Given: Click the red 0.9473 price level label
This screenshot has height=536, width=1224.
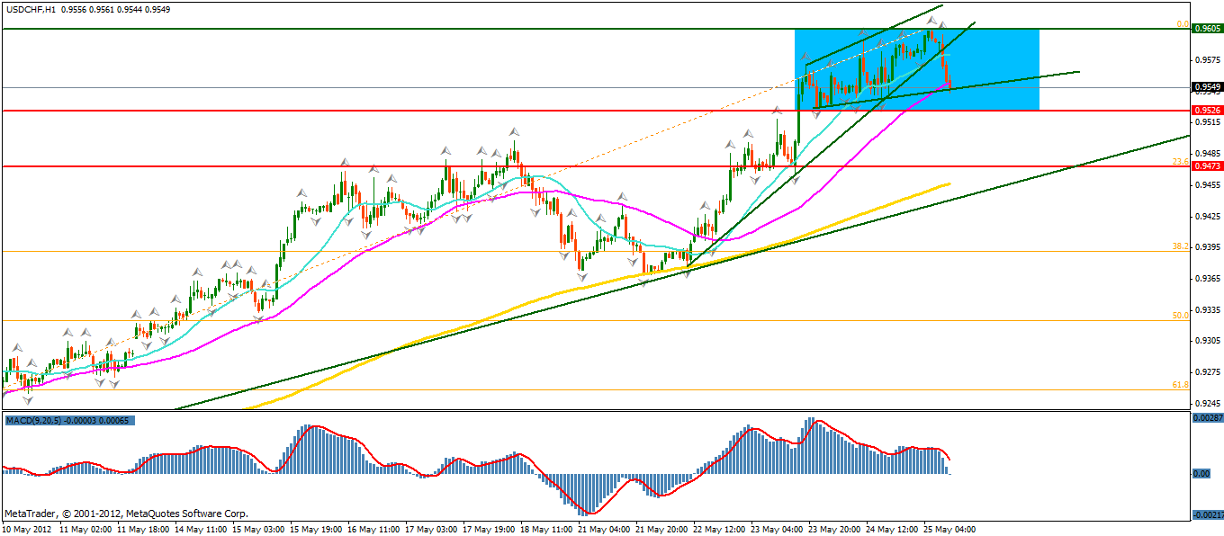Looking at the screenshot, I should click(1206, 166).
